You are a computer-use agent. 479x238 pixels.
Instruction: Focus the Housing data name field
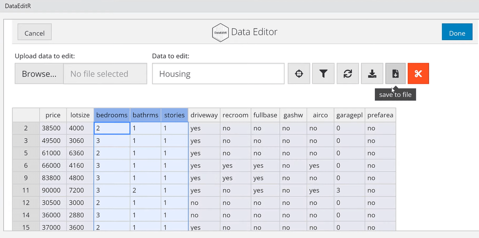[218, 74]
